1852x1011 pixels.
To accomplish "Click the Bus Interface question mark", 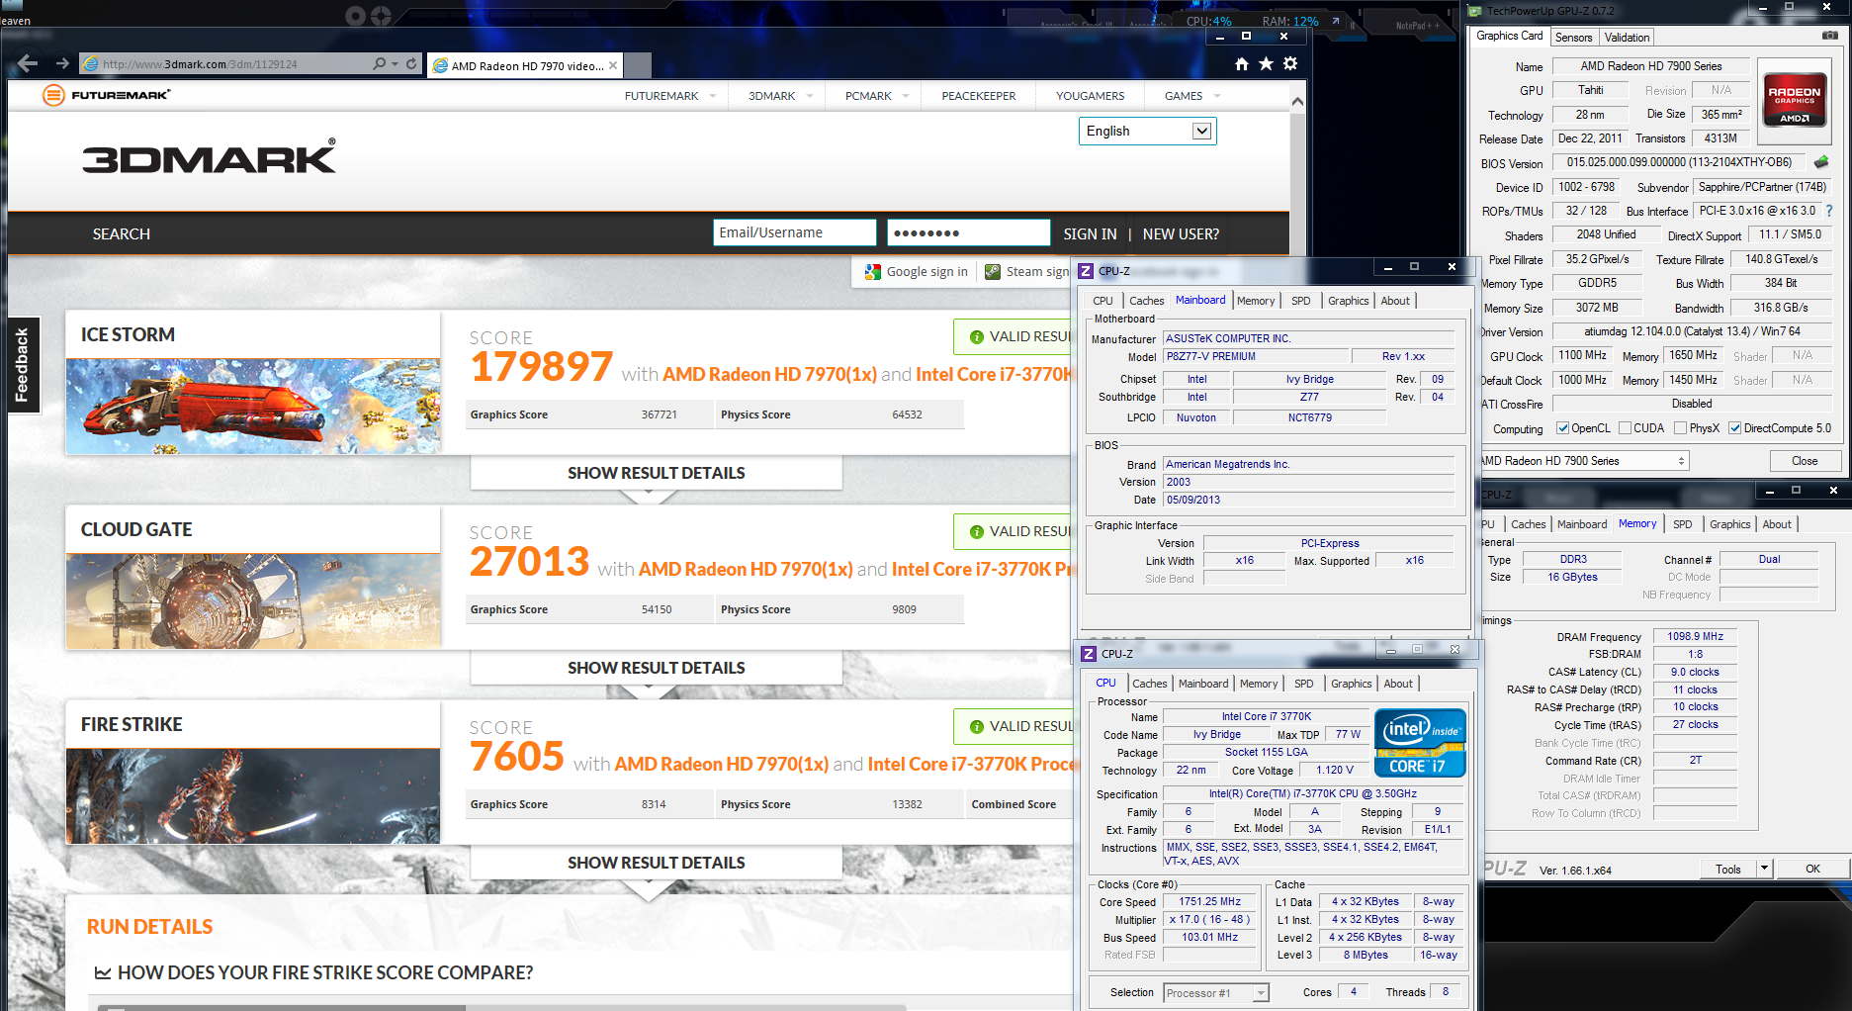I will pos(1829,211).
